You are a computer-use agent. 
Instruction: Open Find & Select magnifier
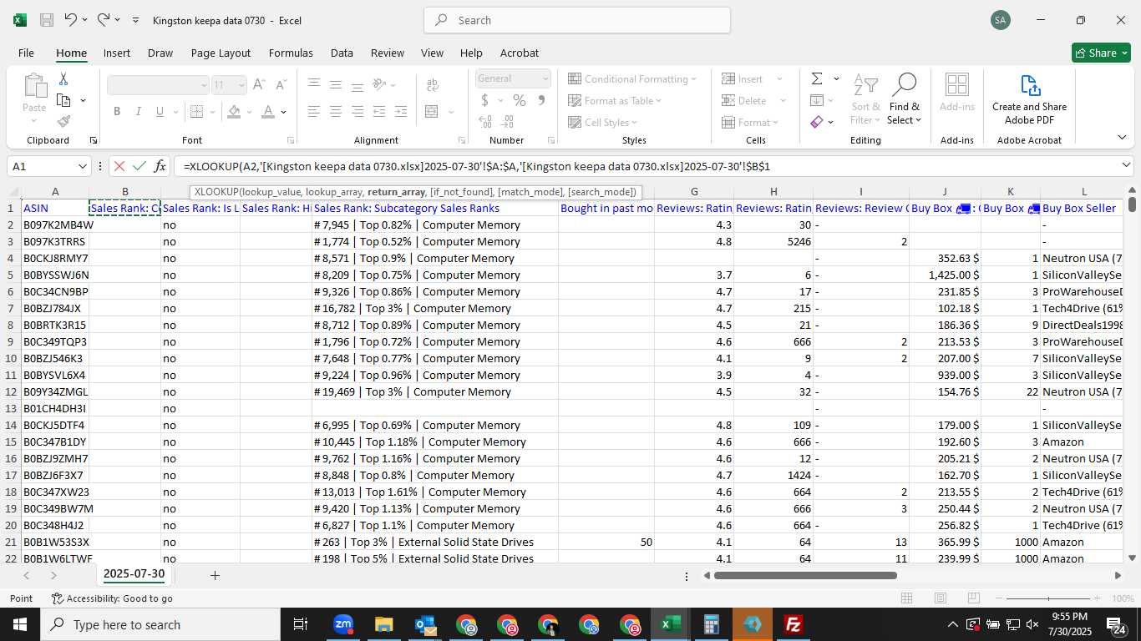click(x=905, y=99)
